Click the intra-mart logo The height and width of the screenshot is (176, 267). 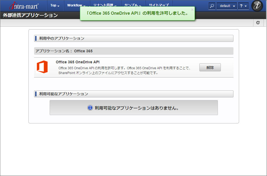24,6
